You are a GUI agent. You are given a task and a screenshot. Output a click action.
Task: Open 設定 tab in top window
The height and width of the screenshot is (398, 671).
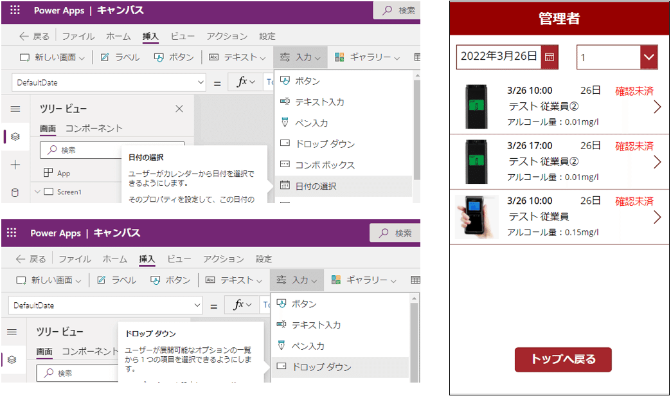pos(267,37)
